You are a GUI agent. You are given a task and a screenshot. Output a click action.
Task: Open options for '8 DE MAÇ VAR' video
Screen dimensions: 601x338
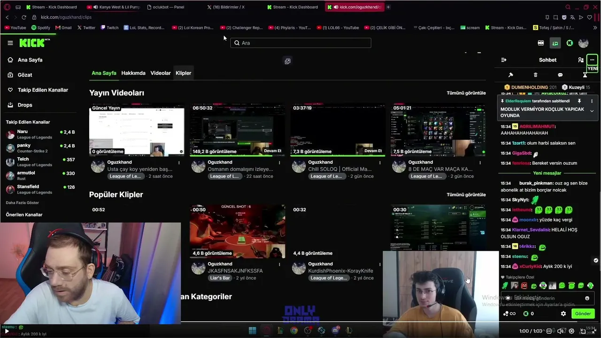click(480, 162)
